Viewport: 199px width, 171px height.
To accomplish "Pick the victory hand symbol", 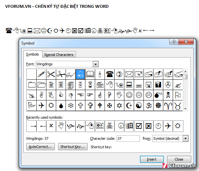I will point(41,95).
